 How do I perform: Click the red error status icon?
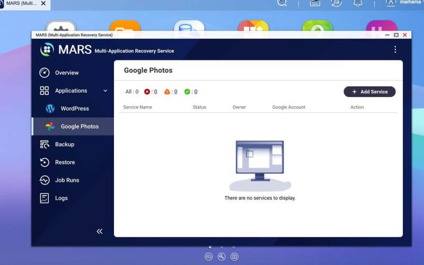[x=147, y=92]
